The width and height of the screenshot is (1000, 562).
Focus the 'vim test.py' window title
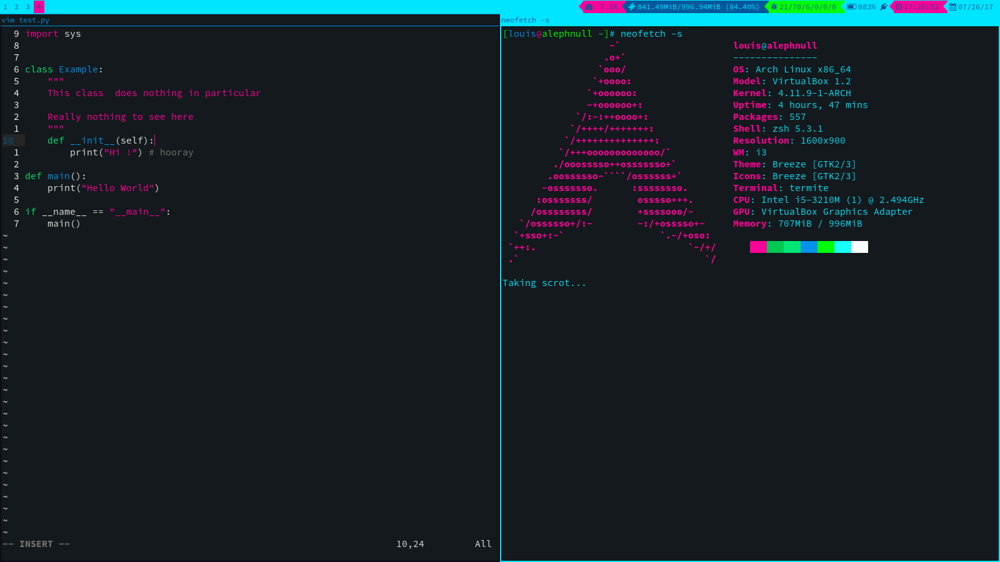pyautogui.click(x=25, y=20)
